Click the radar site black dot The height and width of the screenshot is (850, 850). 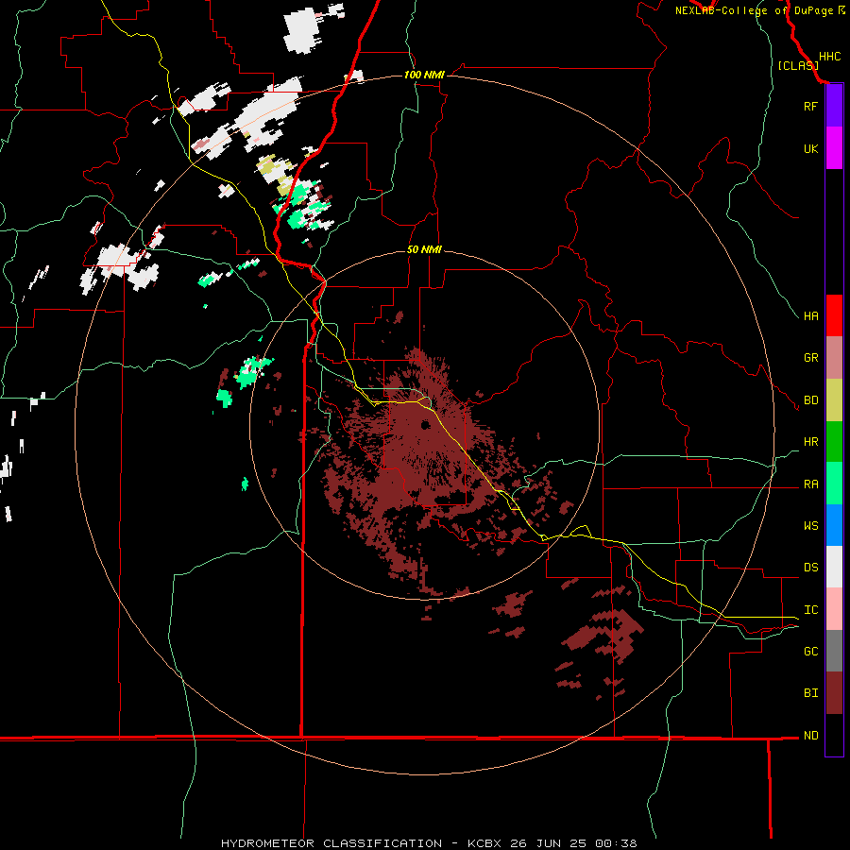[x=426, y=424]
